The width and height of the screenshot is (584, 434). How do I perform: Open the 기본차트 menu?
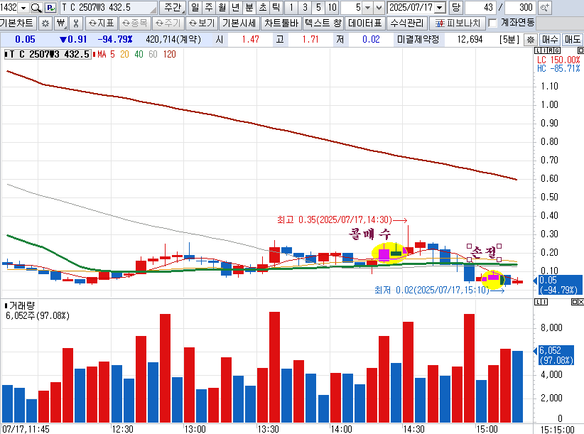pos(17,23)
